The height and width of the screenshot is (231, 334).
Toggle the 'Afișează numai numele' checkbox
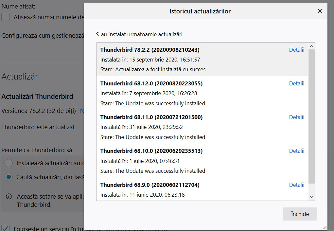(5, 17)
